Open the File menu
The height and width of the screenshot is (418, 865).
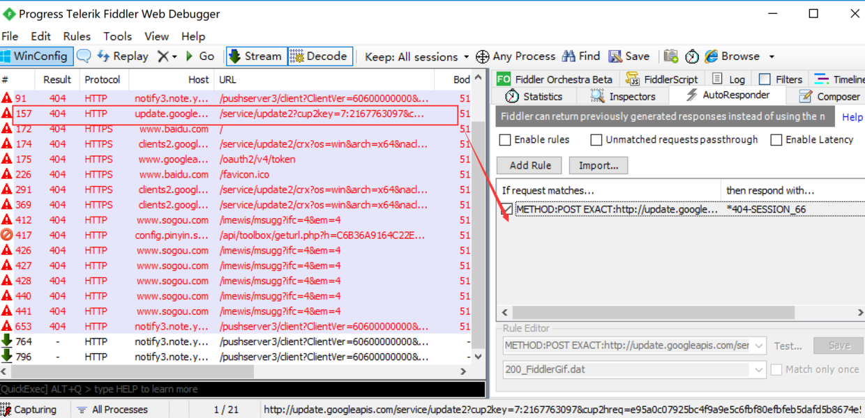coord(10,36)
